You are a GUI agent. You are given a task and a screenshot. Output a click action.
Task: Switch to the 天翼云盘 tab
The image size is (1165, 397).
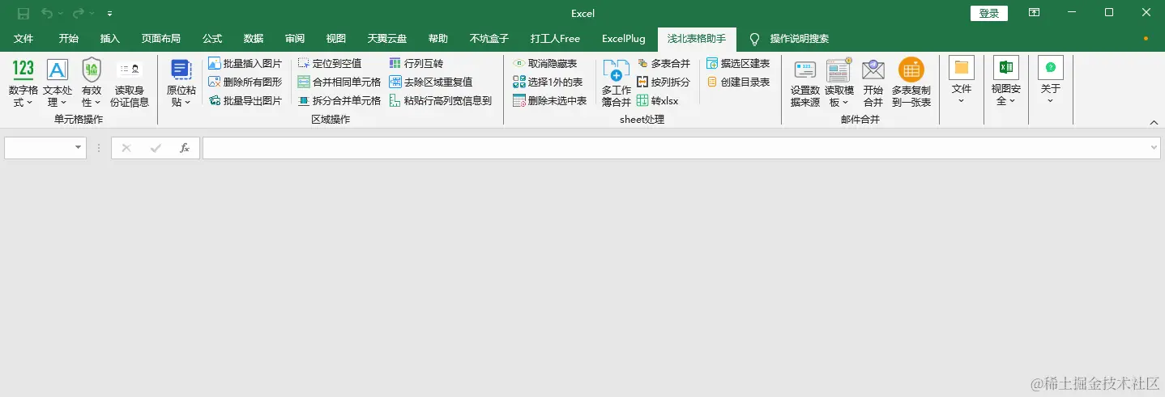coord(387,39)
